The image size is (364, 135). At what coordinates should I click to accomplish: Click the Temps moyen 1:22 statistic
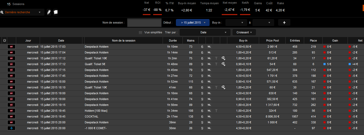point(209,10)
